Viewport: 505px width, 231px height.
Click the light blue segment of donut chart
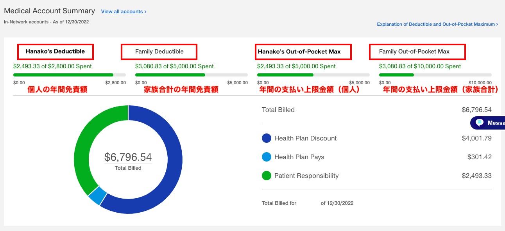[x=97, y=196]
